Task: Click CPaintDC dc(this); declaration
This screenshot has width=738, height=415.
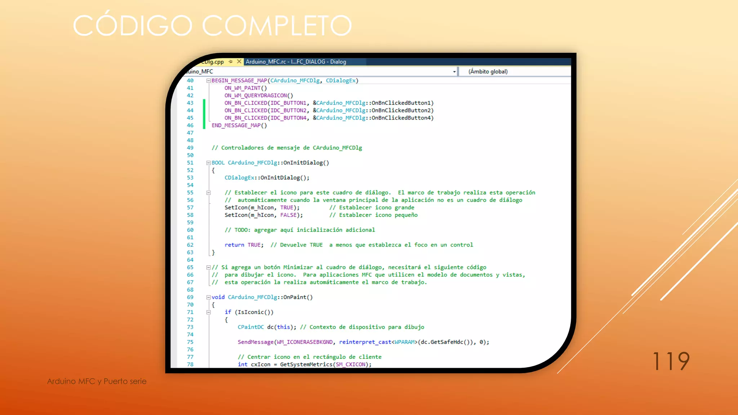Action: tap(267, 327)
